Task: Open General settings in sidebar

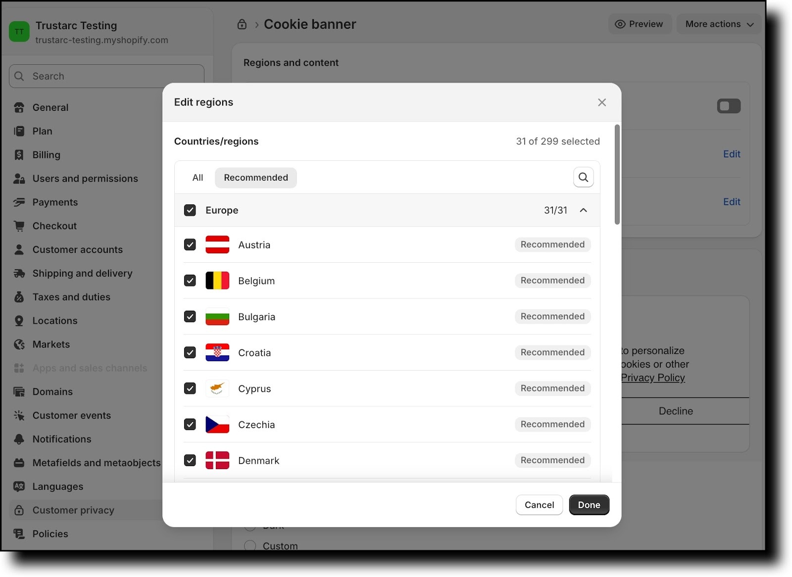Action: click(50, 107)
